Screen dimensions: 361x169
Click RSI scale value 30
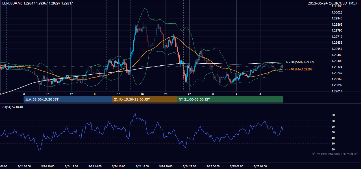pos(333,144)
